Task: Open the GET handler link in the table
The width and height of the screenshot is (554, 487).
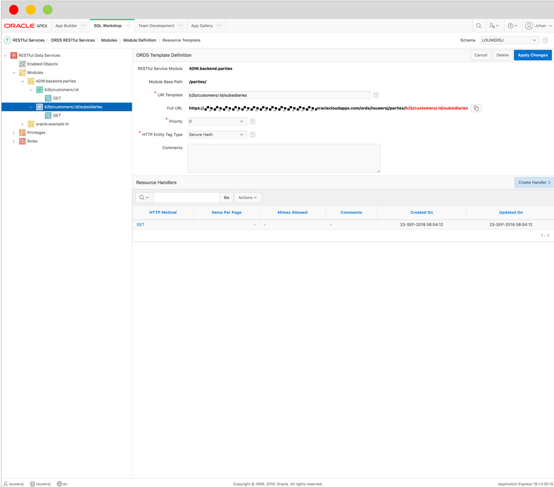Action: tap(140, 224)
